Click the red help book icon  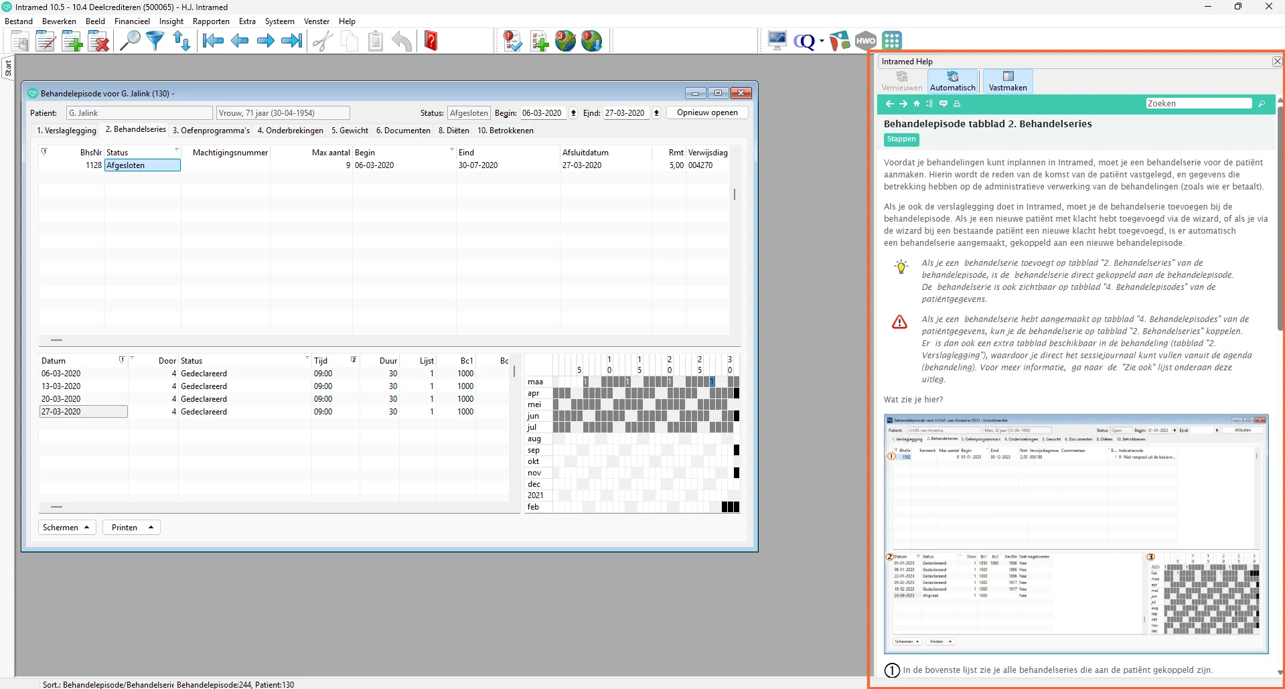pyautogui.click(x=431, y=41)
